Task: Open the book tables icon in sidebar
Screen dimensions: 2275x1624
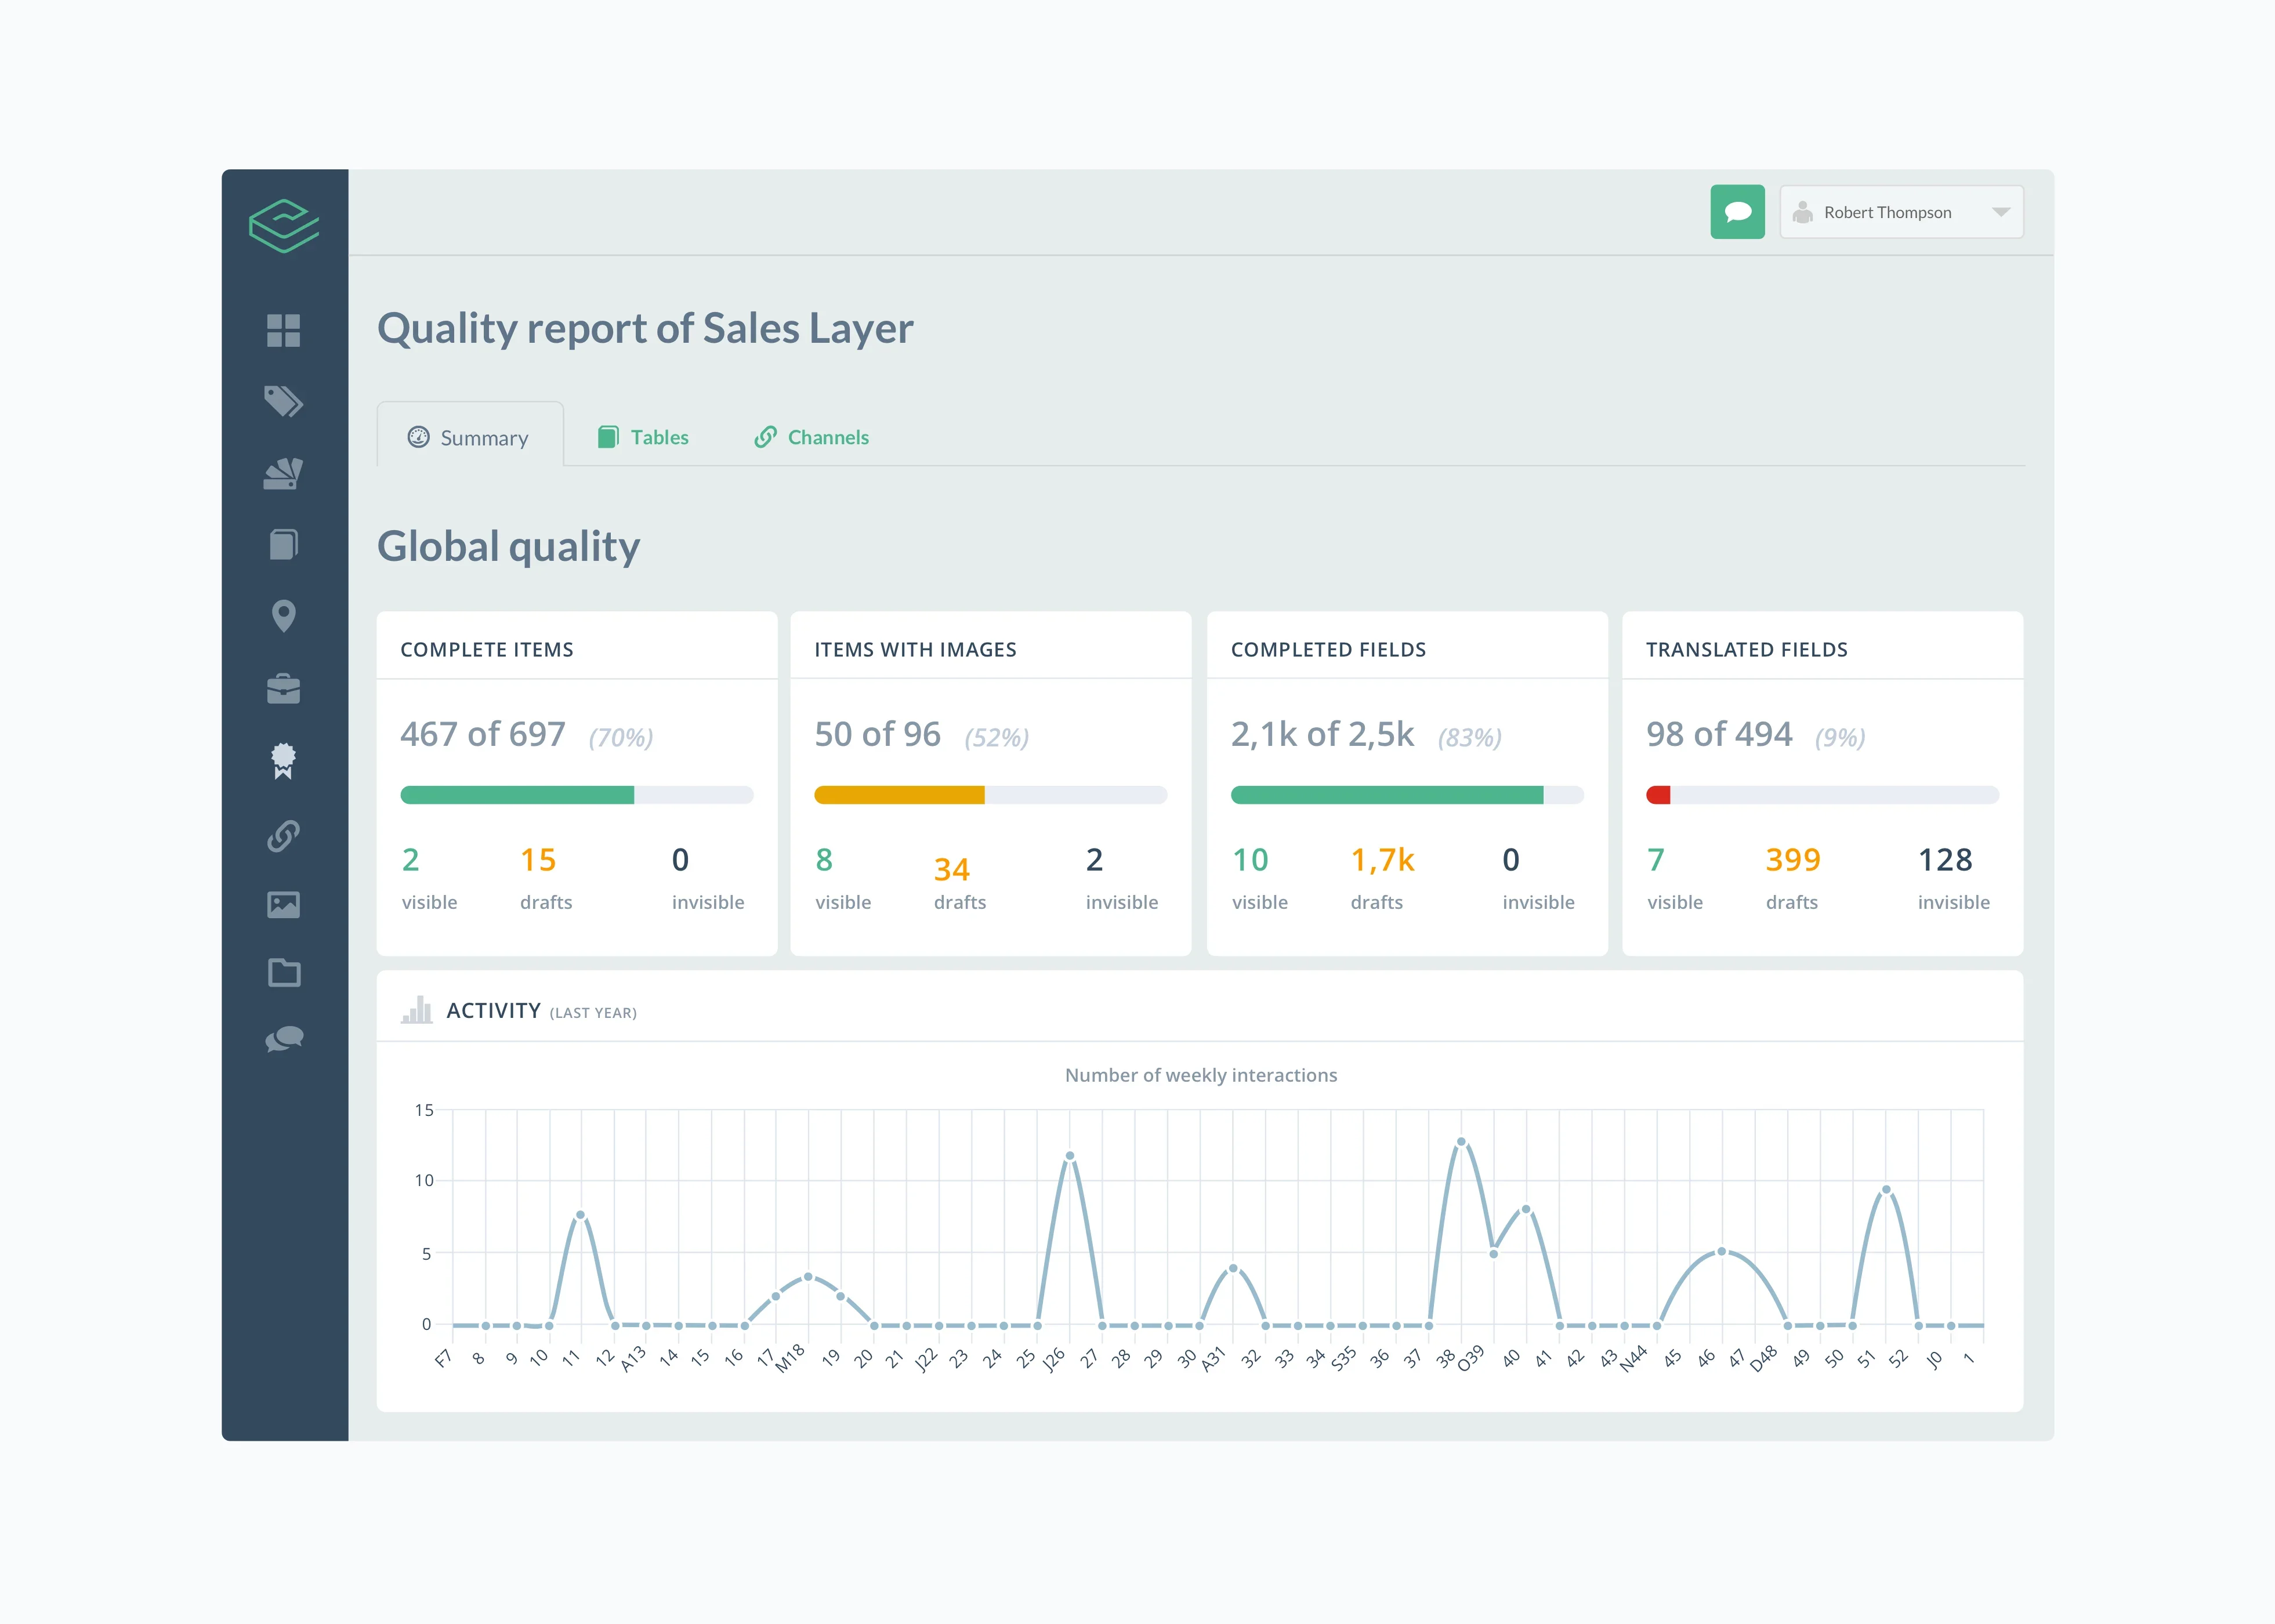Action: pyautogui.click(x=284, y=545)
